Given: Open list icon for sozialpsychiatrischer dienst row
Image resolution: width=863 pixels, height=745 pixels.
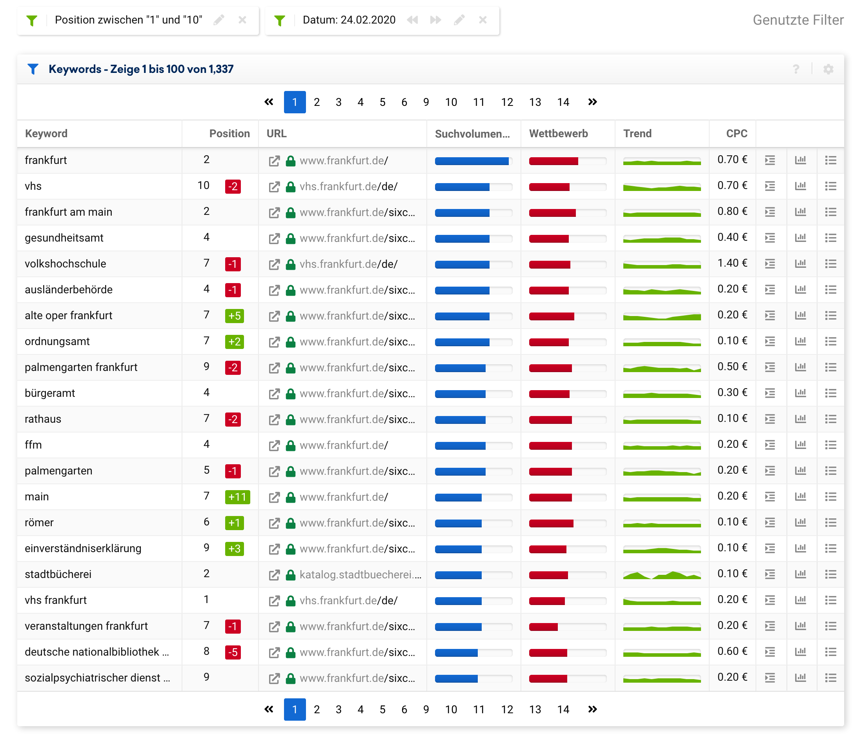Looking at the screenshot, I should click(831, 678).
